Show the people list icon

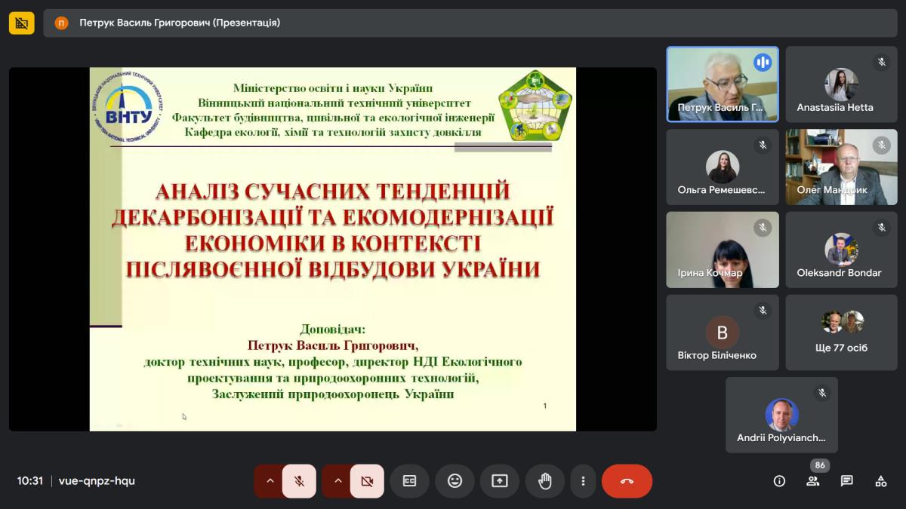coord(813,481)
